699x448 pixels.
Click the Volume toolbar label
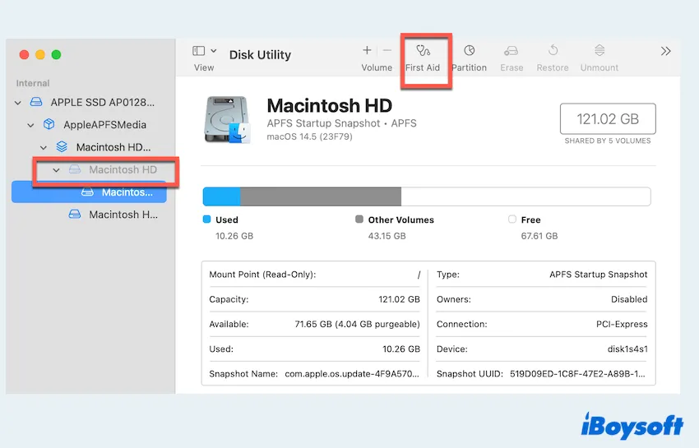click(377, 67)
